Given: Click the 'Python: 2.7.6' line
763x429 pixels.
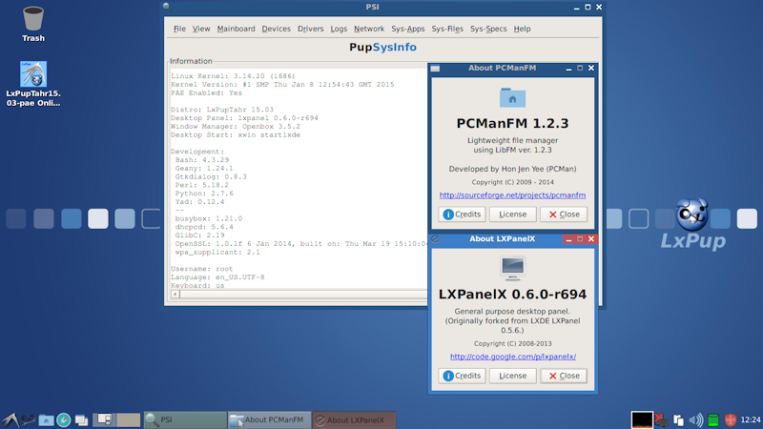Looking at the screenshot, I should pyautogui.click(x=204, y=194).
